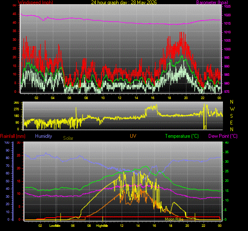This screenshot has height=231, width=248.
Task: Click the Solar legend label
Action: coord(68,138)
